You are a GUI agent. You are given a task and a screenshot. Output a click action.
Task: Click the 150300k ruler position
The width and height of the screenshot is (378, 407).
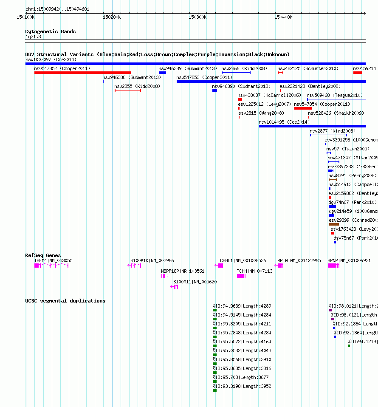coord(197,17)
